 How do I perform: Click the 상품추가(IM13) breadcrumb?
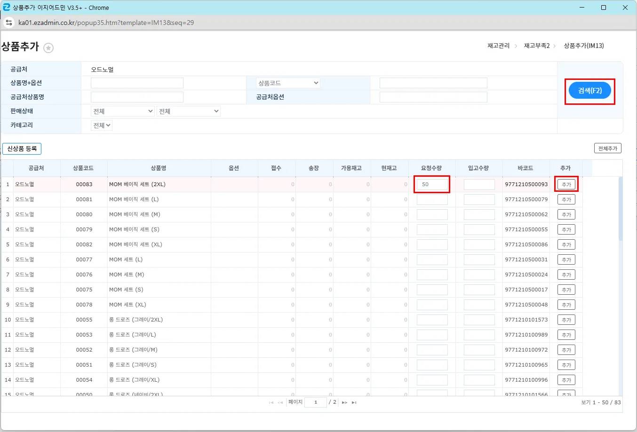click(x=584, y=46)
